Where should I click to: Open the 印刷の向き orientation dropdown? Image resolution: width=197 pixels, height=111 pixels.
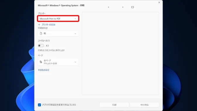tap(58, 33)
